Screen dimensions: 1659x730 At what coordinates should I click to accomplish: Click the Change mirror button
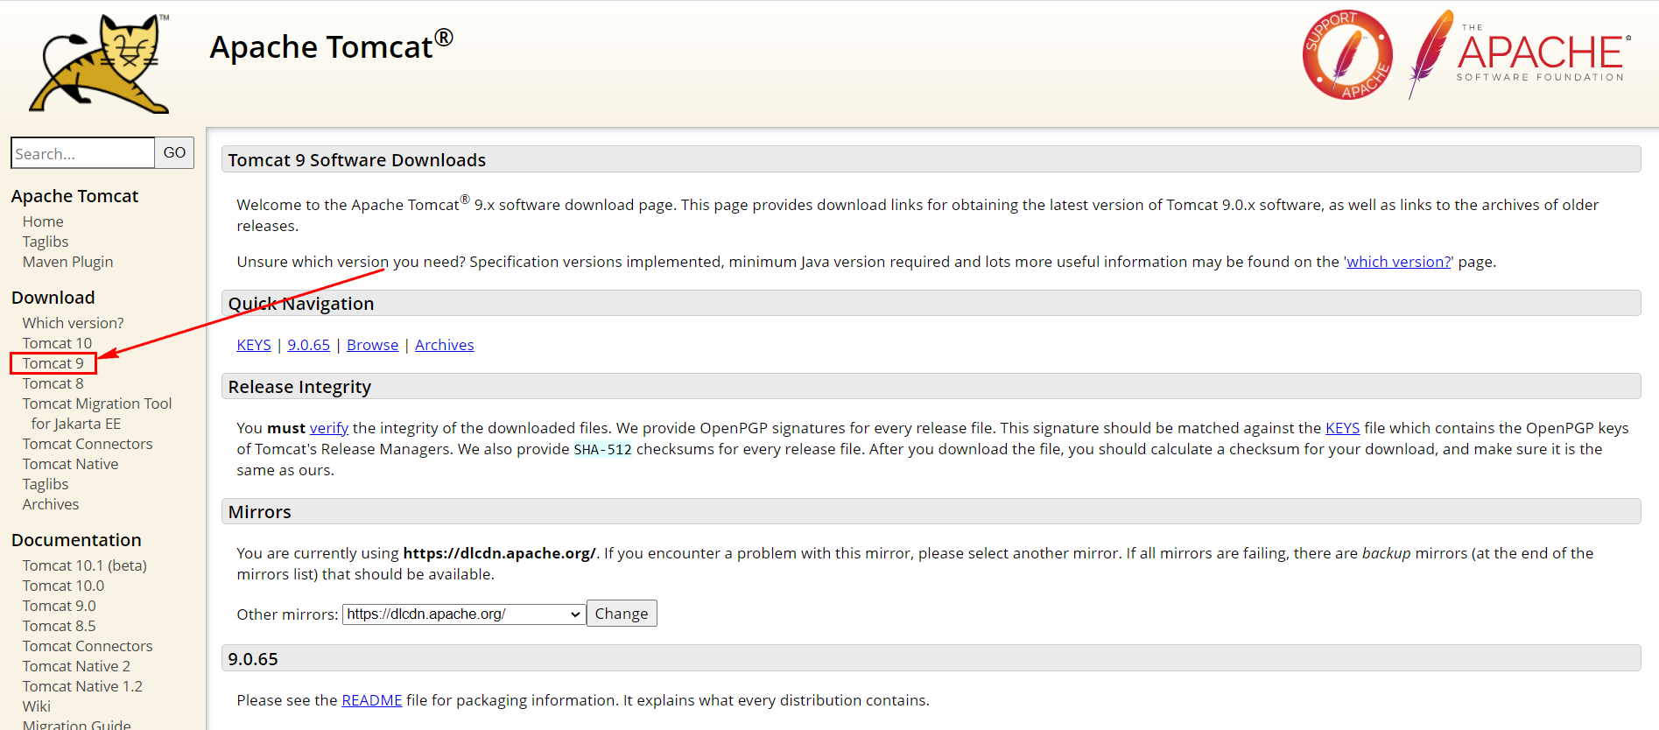[x=622, y=614]
